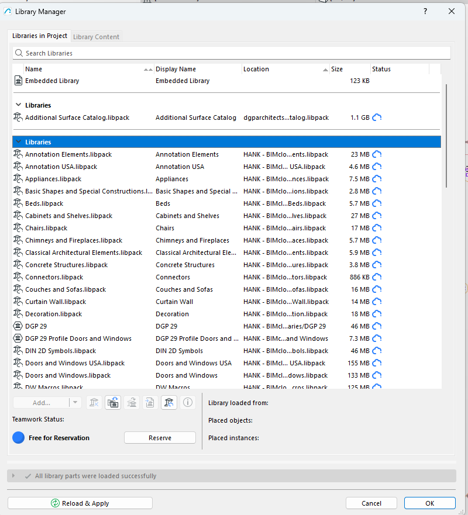Click the cloud status icon for Annotation Elements

(x=377, y=154)
